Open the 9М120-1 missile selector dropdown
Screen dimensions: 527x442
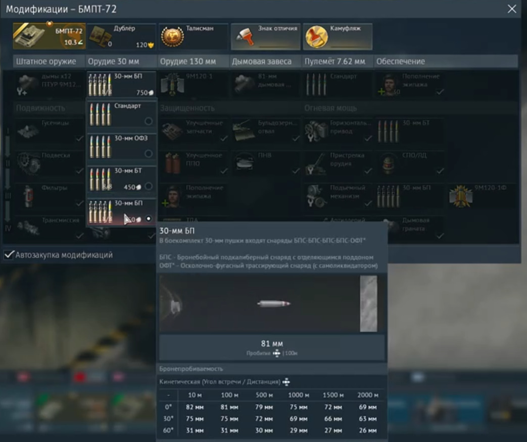click(193, 84)
